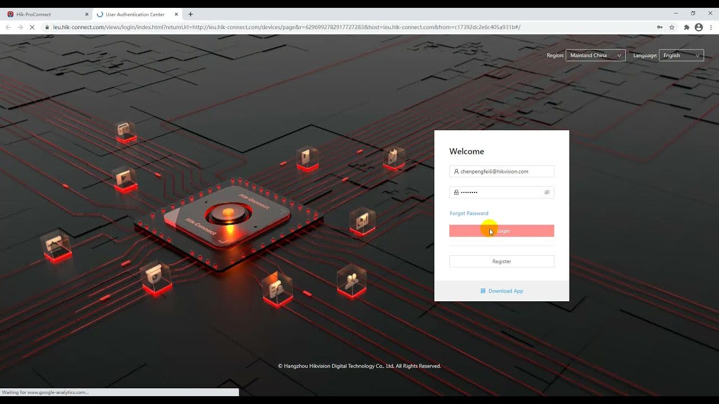Go back to previous page
This screenshot has height=404, width=719.
click(8, 27)
